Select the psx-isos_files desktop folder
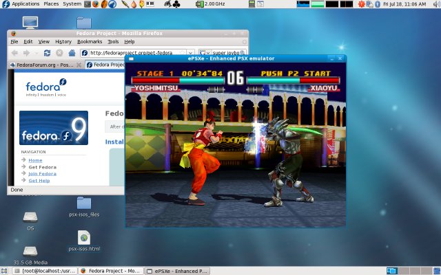Screen dimensions: 441x275 tap(84, 207)
